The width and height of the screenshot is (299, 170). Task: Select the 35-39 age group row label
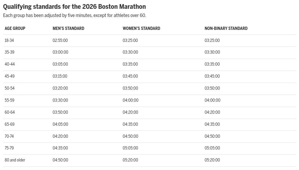tap(9, 52)
